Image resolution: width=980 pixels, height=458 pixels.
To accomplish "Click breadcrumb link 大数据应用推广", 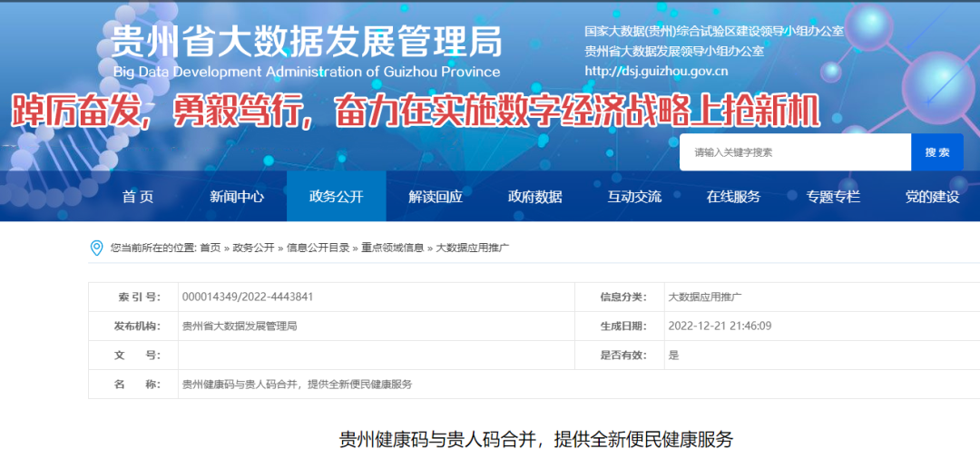I will point(473,248).
